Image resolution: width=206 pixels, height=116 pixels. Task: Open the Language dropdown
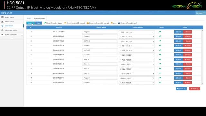pos(200,13)
